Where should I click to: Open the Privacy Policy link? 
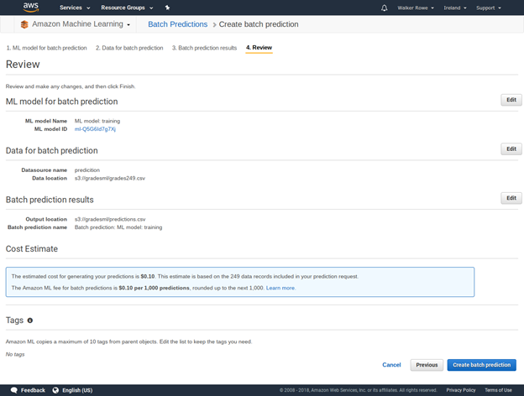tap(461, 390)
